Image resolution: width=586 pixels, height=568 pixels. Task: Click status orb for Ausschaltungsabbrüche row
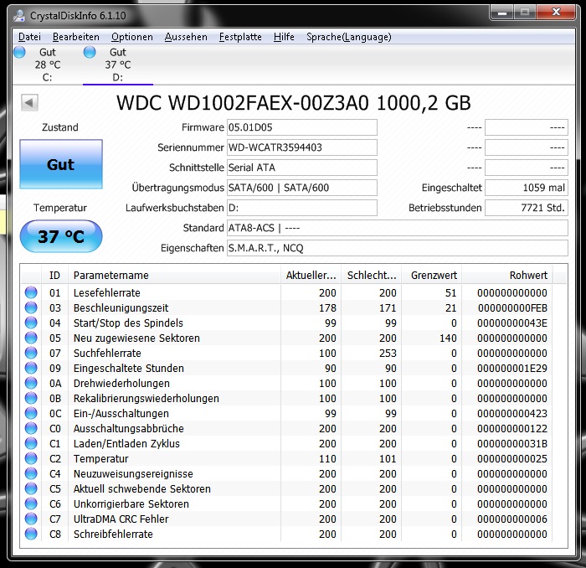pyautogui.click(x=31, y=428)
